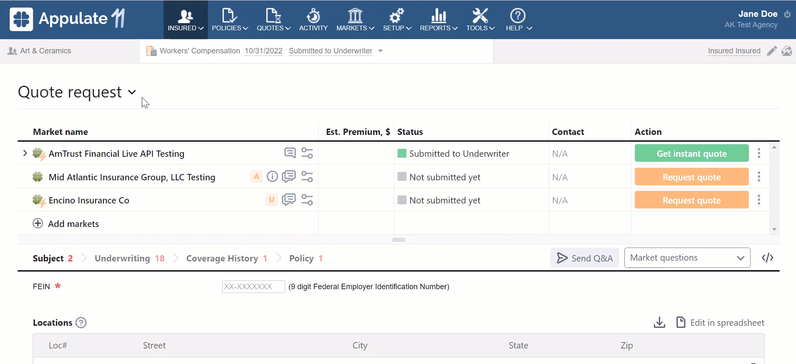The height and width of the screenshot is (364, 796).
Task: Switch to the Coverage History tab
Action: point(227,258)
